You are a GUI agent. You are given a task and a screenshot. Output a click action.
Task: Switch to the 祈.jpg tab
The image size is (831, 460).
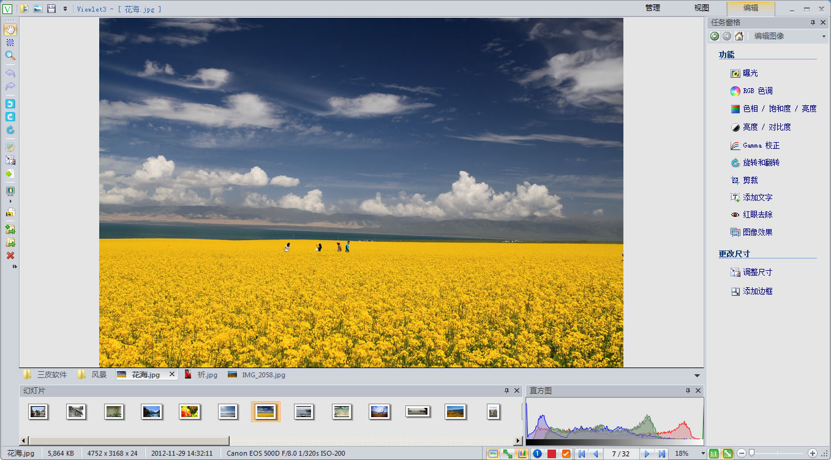pyautogui.click(x=207, y=375)
